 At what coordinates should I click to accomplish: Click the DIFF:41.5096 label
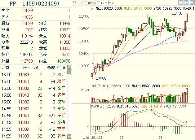pos(128,106)
